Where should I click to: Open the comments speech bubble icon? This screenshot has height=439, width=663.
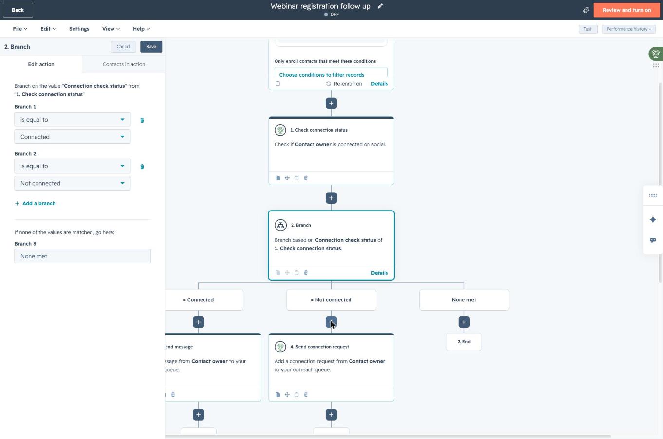pyautogui.click(x=653, y=240)
